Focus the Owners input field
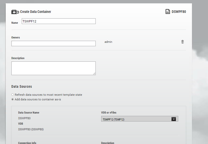Screen dimensions: 208x144 coord(54,43)
